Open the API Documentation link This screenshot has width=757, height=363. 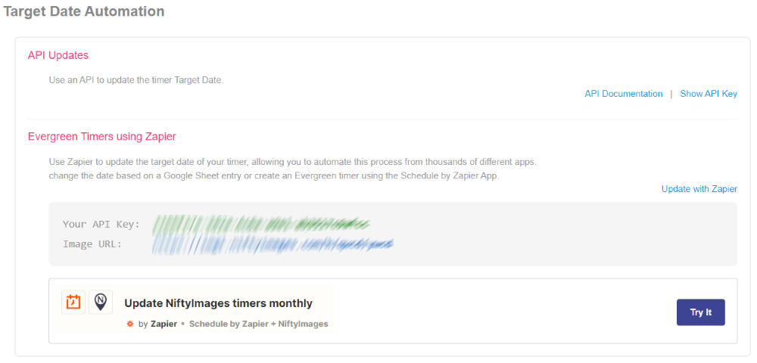tap(623, 94)
